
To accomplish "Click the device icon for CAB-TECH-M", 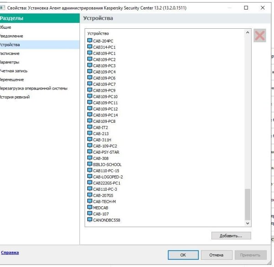I will [90, 201].
